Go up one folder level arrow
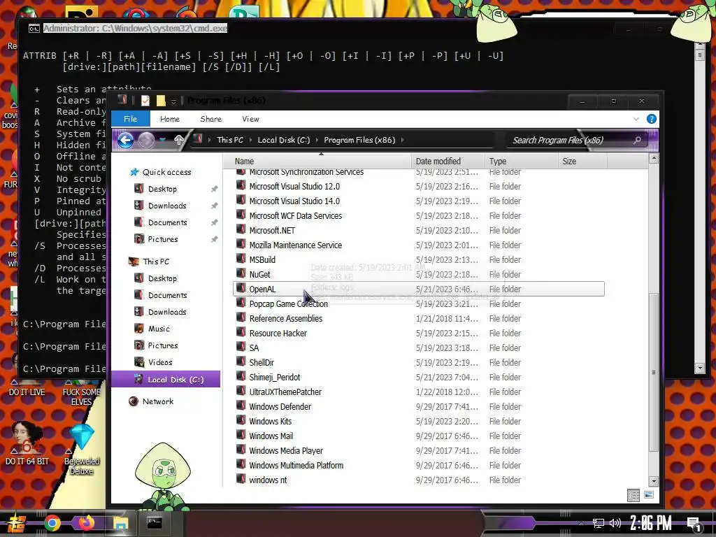This screenshot has height=537, width=716. click(178, 140)
